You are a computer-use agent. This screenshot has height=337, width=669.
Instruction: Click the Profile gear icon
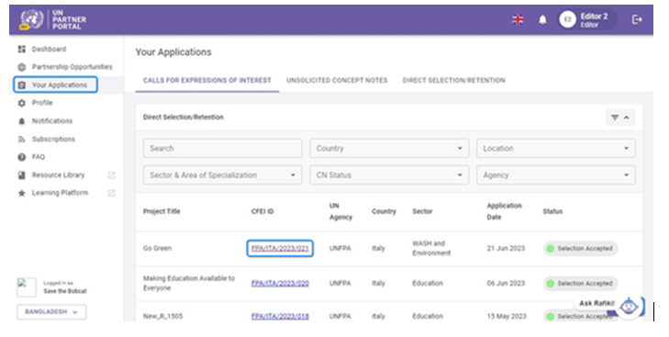22,103
